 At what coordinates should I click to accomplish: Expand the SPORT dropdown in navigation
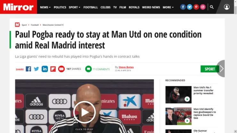(75, 7)
